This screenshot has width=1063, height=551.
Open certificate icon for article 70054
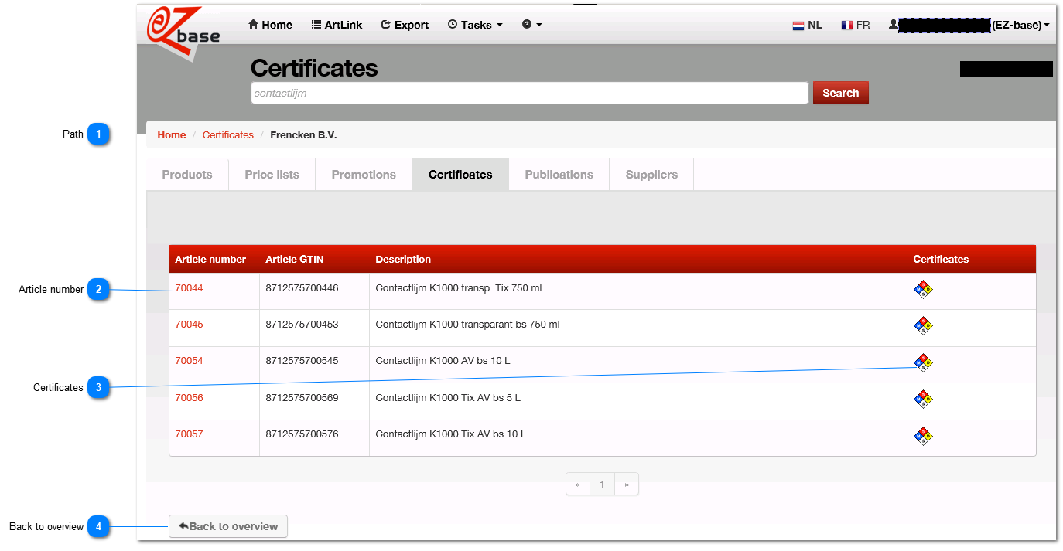(923, 362)
